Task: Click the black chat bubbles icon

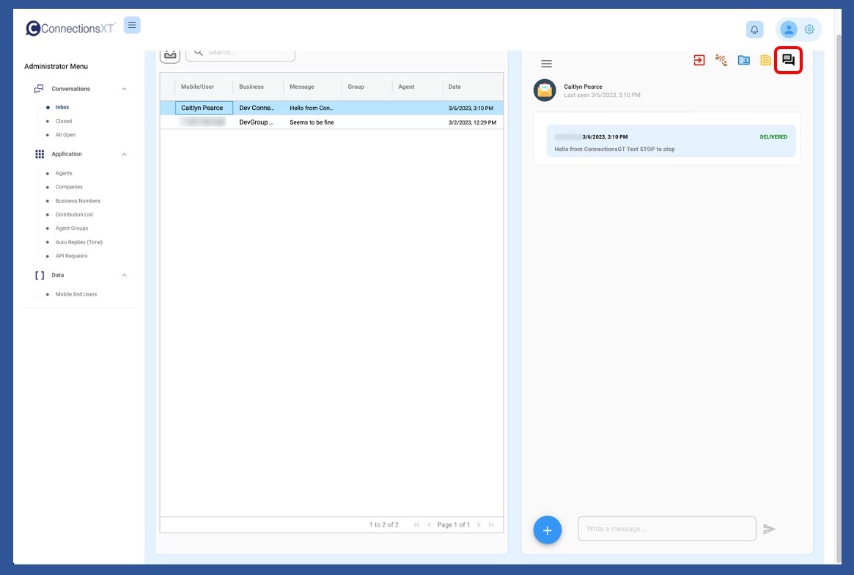Action: coord(788,60)
